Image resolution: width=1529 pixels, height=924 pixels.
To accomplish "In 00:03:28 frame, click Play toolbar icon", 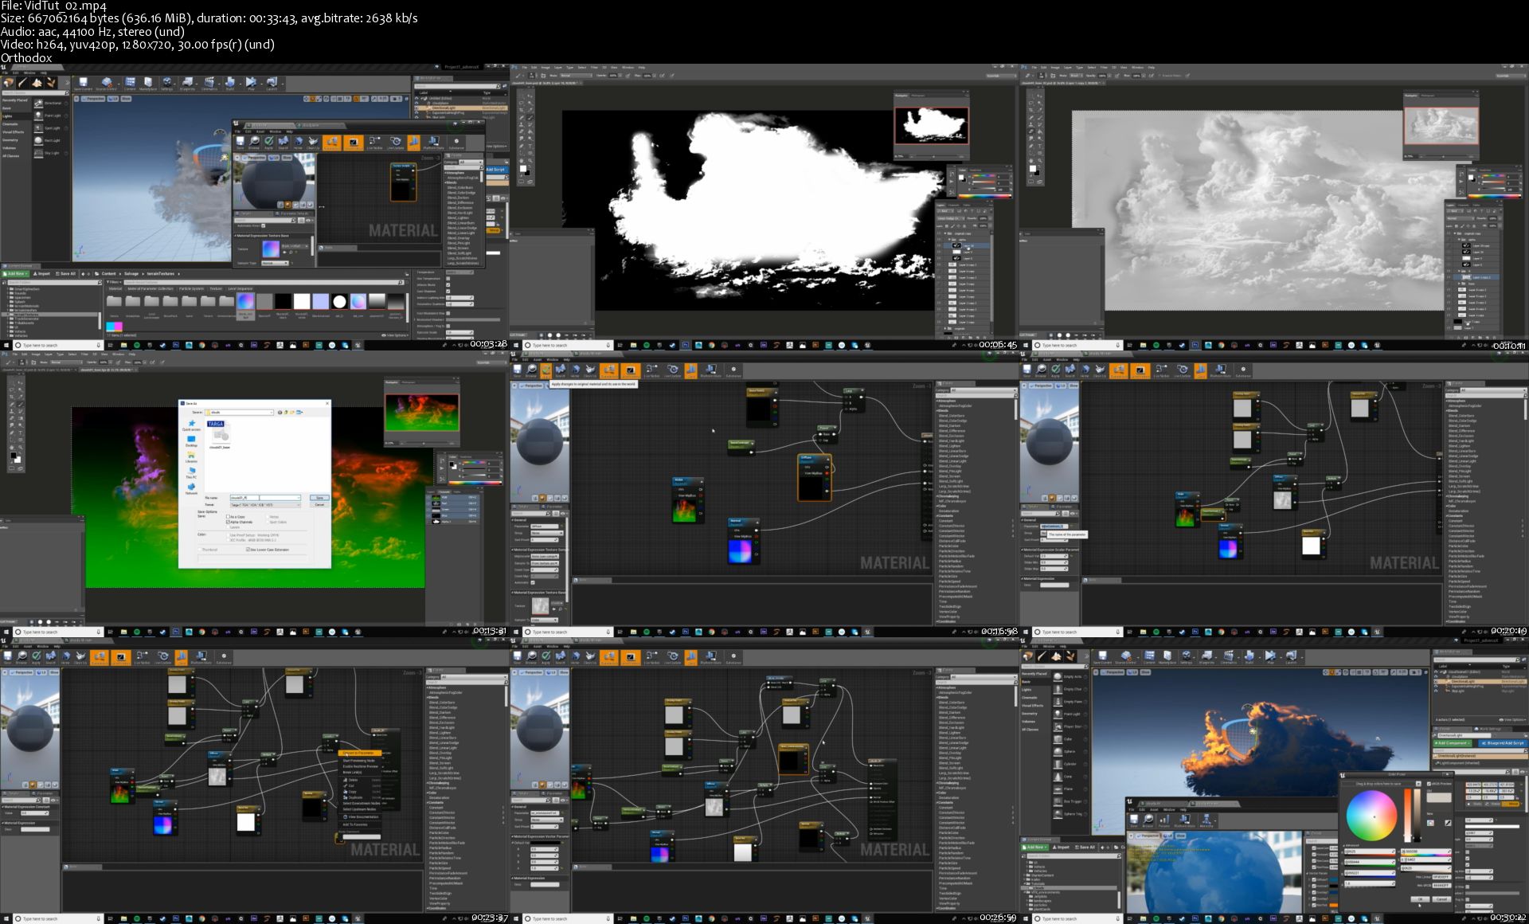I will pyautogui.click(x=251, y=83).
